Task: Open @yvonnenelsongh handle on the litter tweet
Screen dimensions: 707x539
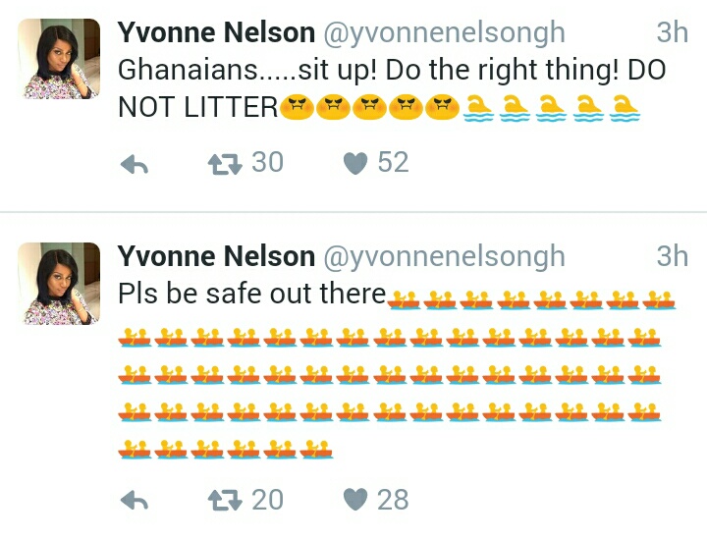Action: pos(444,32)
